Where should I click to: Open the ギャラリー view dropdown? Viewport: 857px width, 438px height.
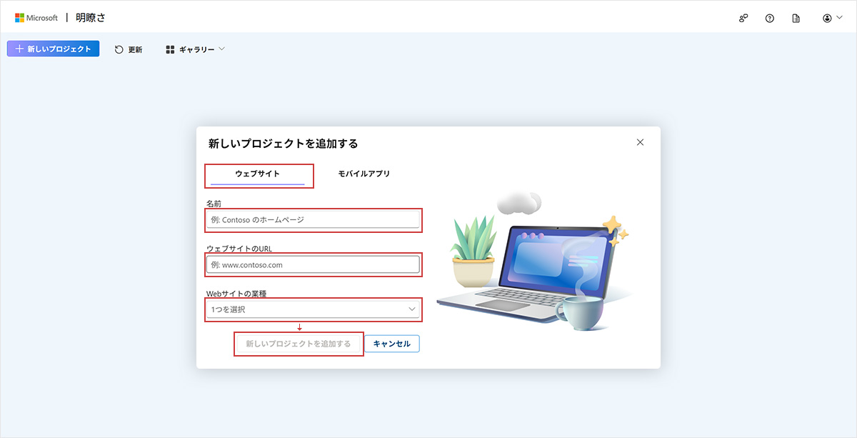(x=196, y=49)
